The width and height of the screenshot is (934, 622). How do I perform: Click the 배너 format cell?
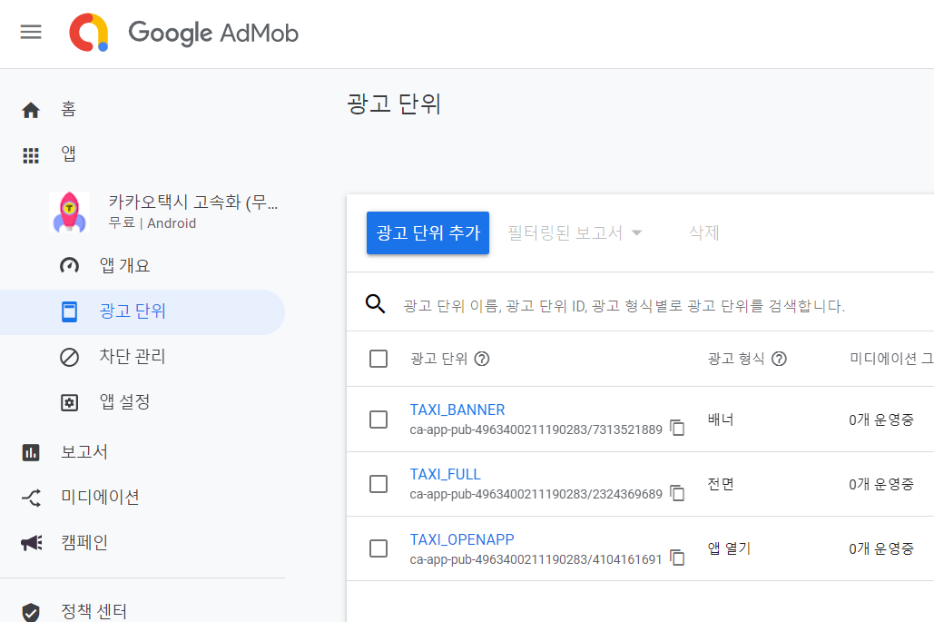click(x=721, y=420)
